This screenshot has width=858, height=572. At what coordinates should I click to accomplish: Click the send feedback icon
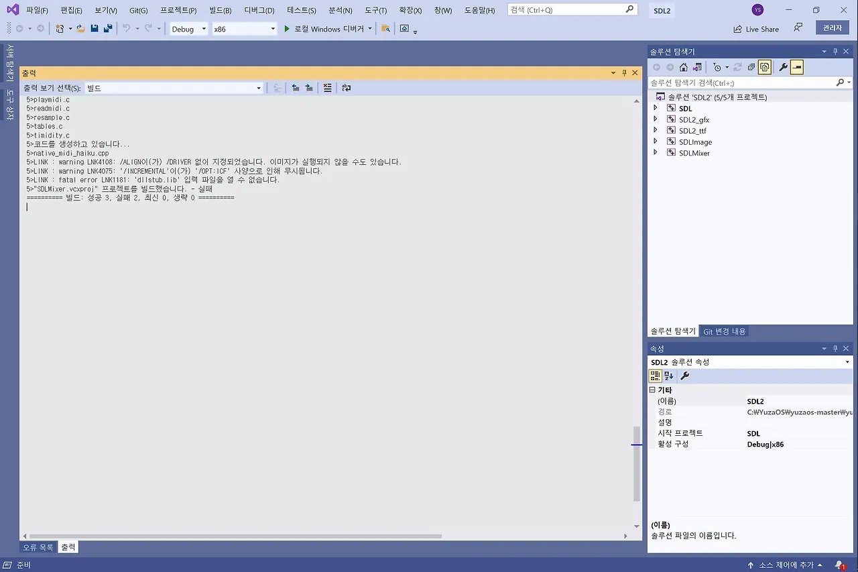click(798, 28)
